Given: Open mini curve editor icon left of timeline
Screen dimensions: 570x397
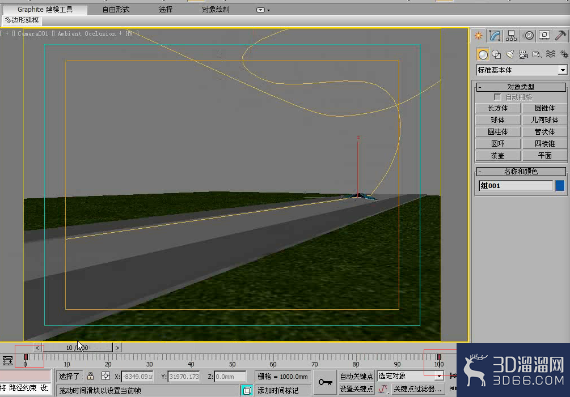Looking at the screenshot, I should [7, 361].
